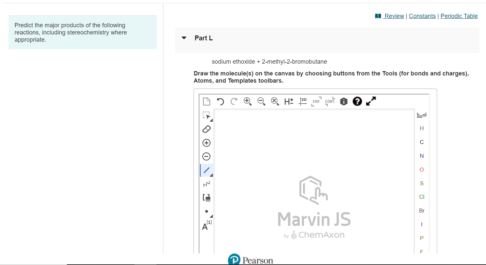
Task: Redo the last action
Action: 234,101
